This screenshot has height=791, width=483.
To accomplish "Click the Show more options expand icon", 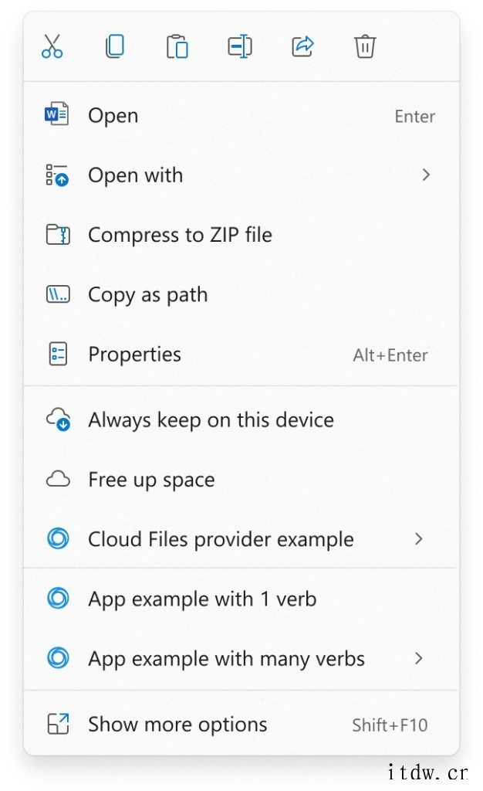I will [58, 724].
